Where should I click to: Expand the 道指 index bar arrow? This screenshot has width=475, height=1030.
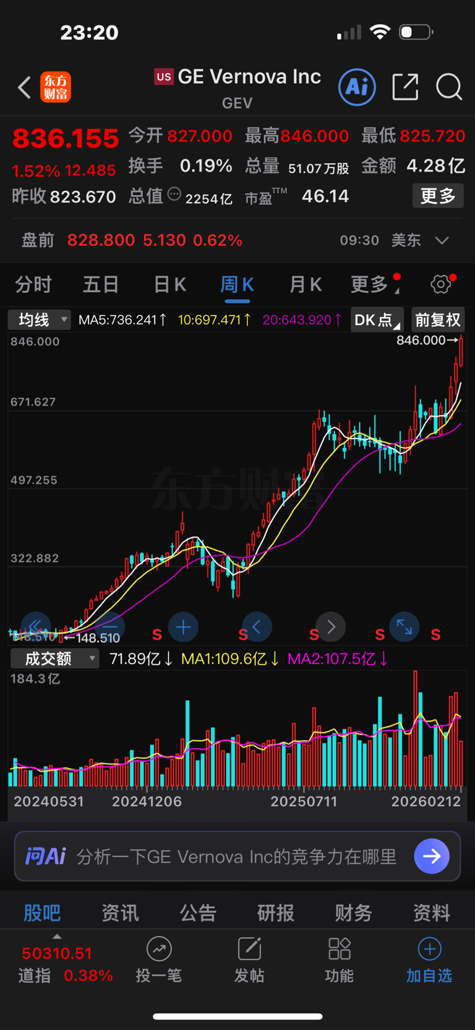tap(57, 936)
